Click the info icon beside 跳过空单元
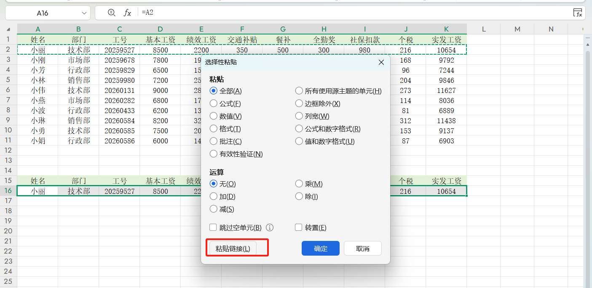Viewport: 592px width, 288px height. pos(270,227)
